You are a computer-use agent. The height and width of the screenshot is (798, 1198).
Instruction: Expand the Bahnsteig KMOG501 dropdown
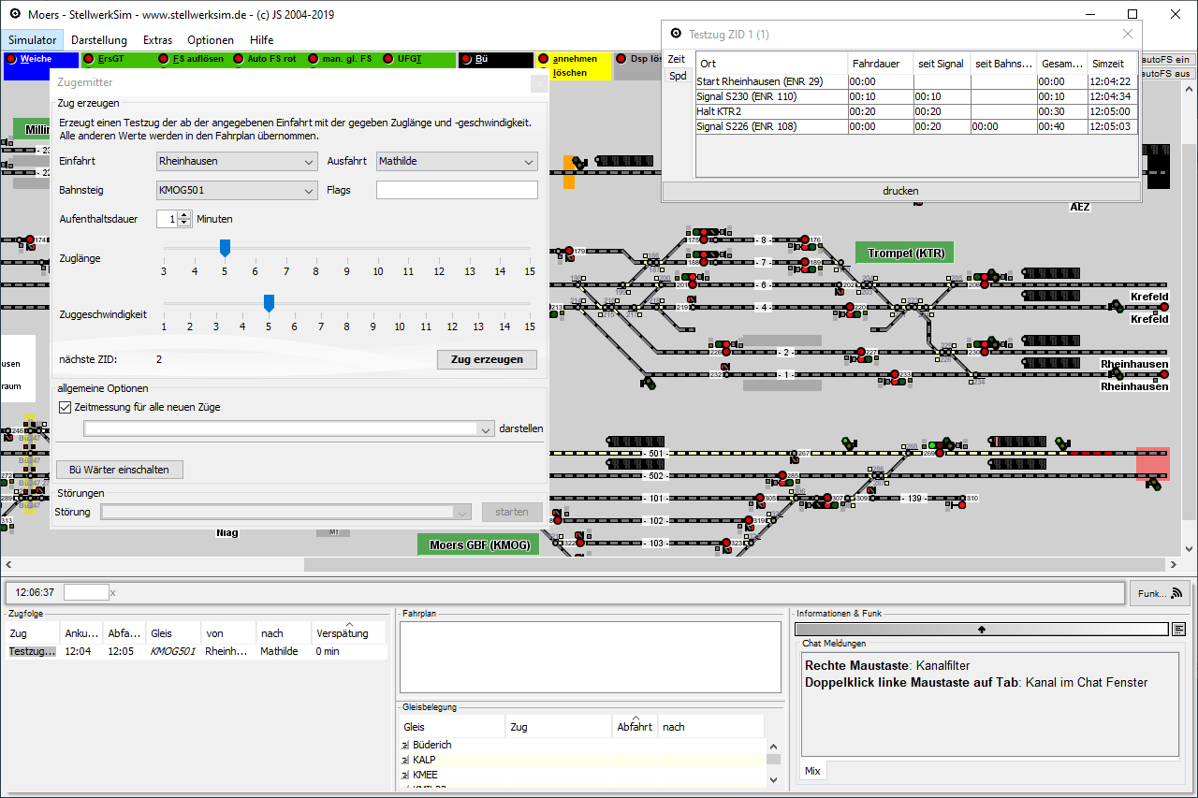click(x=237, y=191)
